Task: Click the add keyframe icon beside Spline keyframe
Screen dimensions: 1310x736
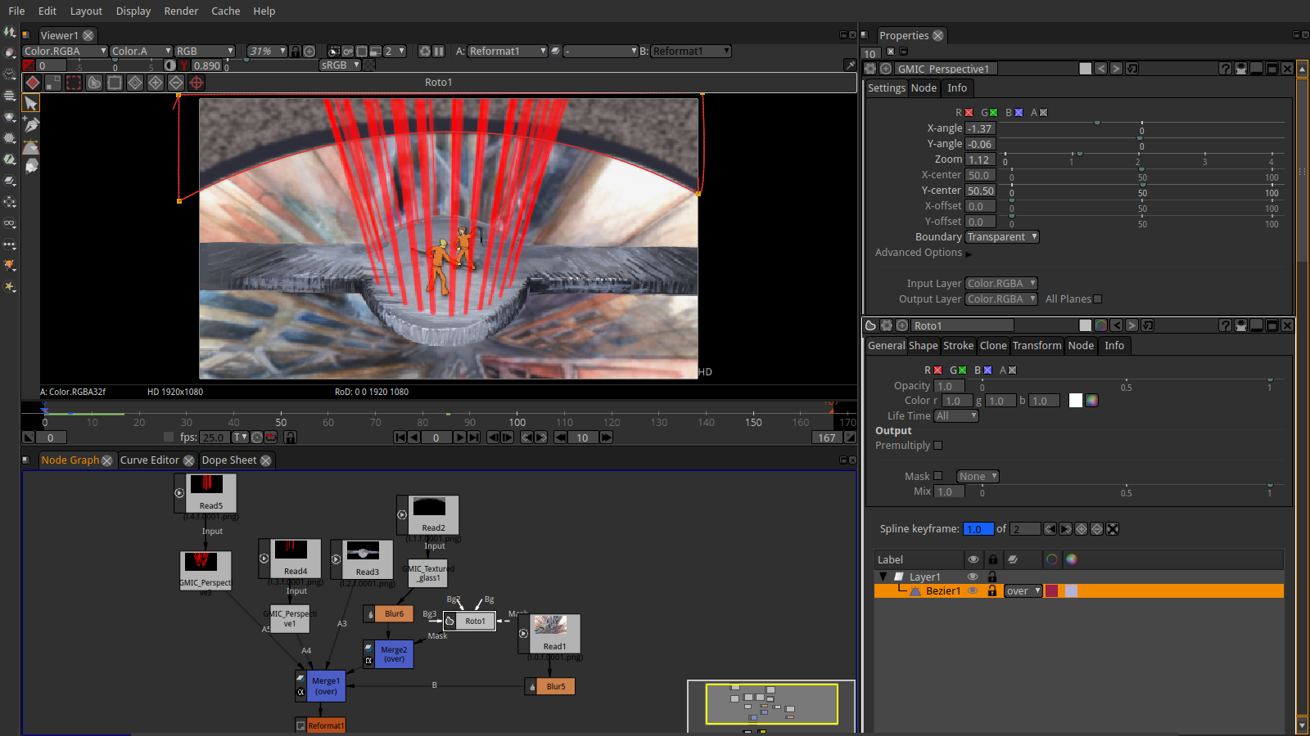Action: click(1082, 529)
